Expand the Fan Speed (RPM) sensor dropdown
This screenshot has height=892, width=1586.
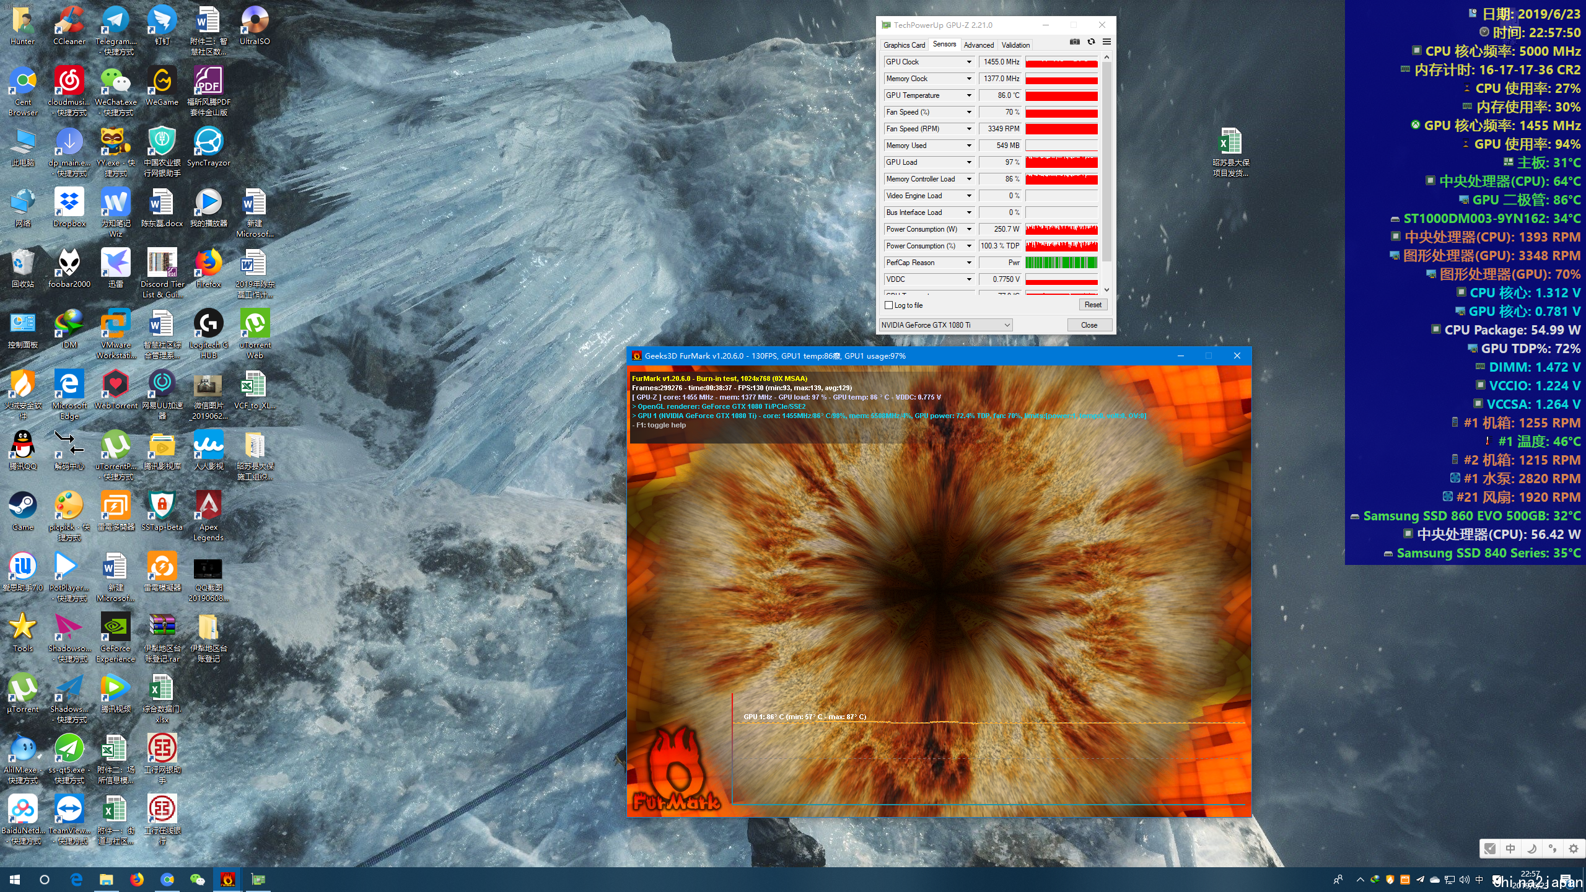pyautogui.click(x=969, y=129)
